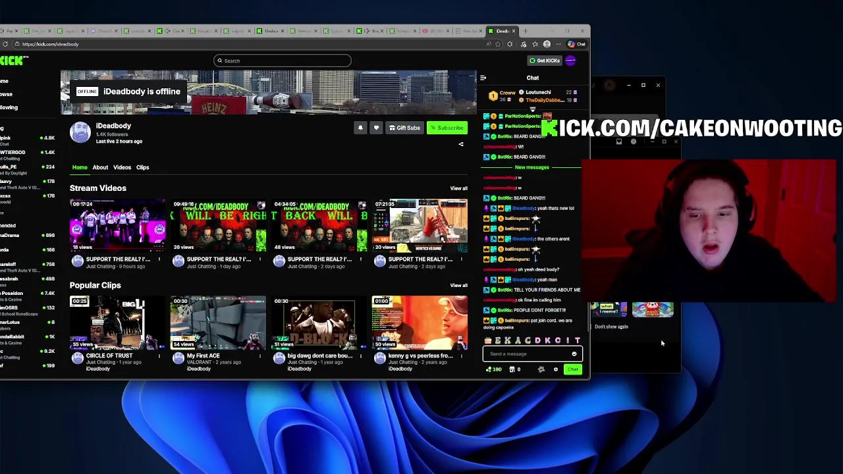Expand the leaderboard chevron under gifters
The width and height of the screenshot is (843, 474).
(533, 108)
